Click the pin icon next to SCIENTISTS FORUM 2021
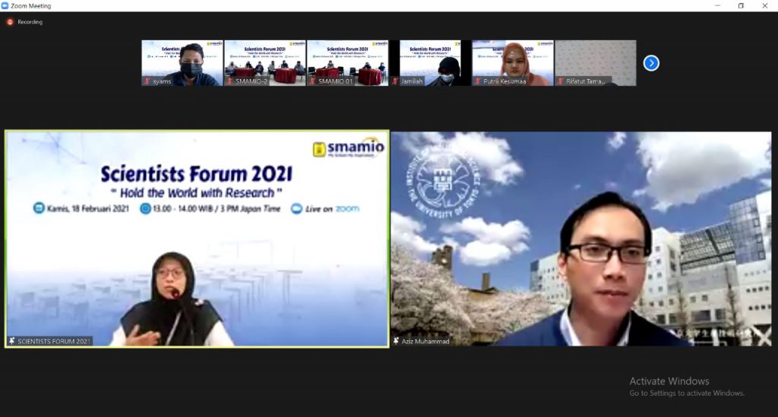 (x=11, y=341)
